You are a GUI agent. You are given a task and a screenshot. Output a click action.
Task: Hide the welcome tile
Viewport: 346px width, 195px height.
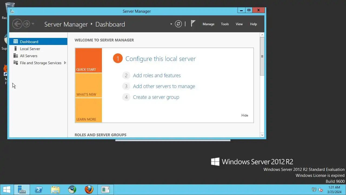point(245,115)
